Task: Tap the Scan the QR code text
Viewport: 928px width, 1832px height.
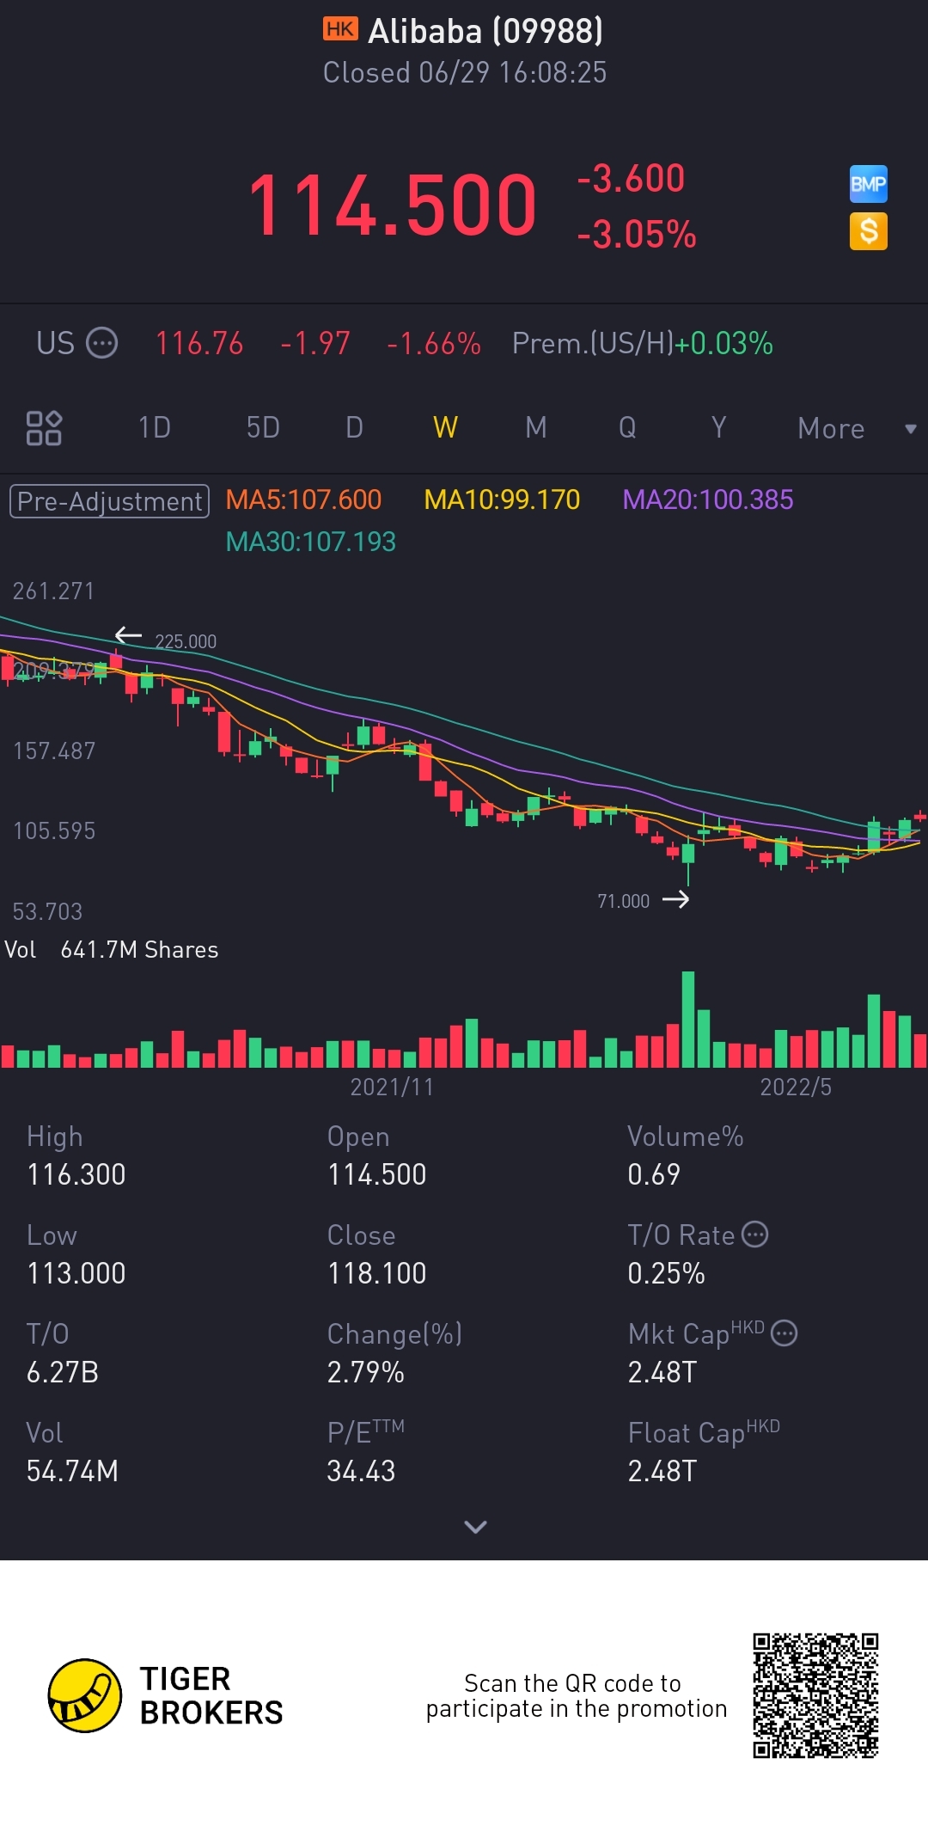Action: point(577,1695)
